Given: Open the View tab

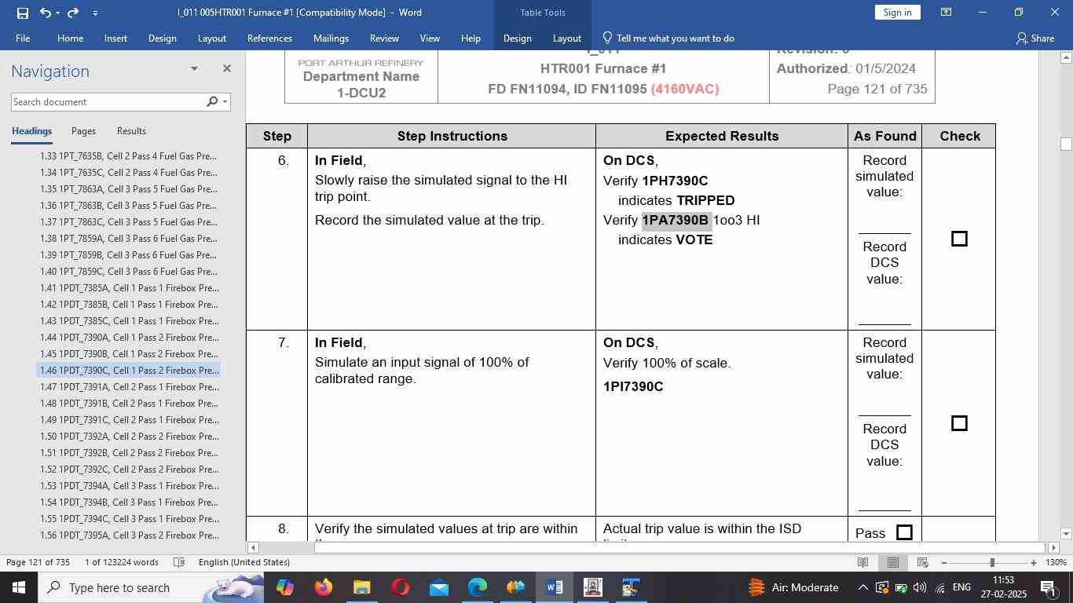Looking at the screenshot, I should (x=430, y=38).
